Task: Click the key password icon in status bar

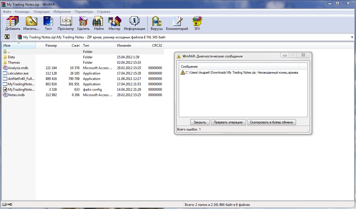Action: [10, 204]
